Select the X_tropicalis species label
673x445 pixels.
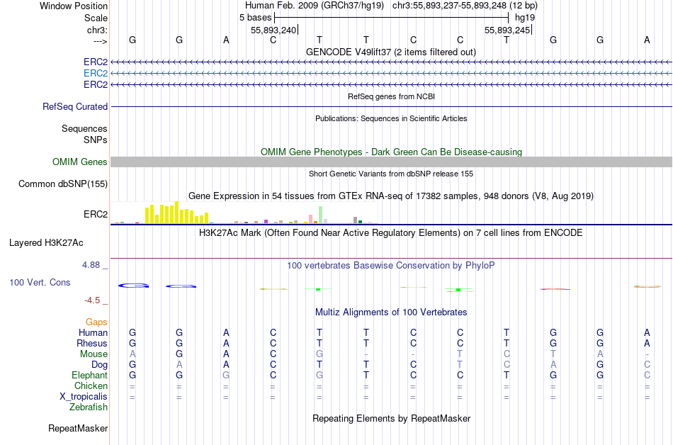pyautogui.click(x=84, y=397)
